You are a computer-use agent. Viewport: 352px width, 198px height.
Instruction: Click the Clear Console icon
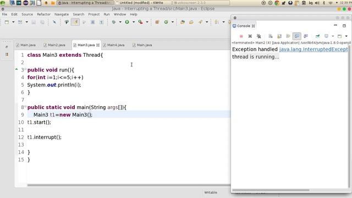271,36
